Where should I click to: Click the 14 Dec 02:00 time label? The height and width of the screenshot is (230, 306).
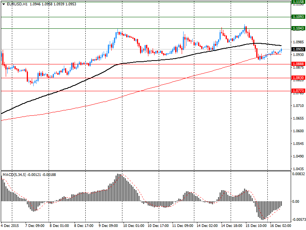click(x=207, y=226)
